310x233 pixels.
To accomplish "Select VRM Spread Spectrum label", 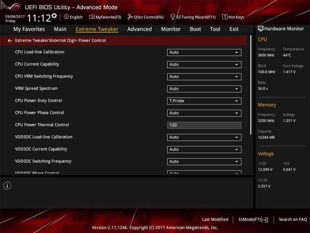I will (36, 88).
